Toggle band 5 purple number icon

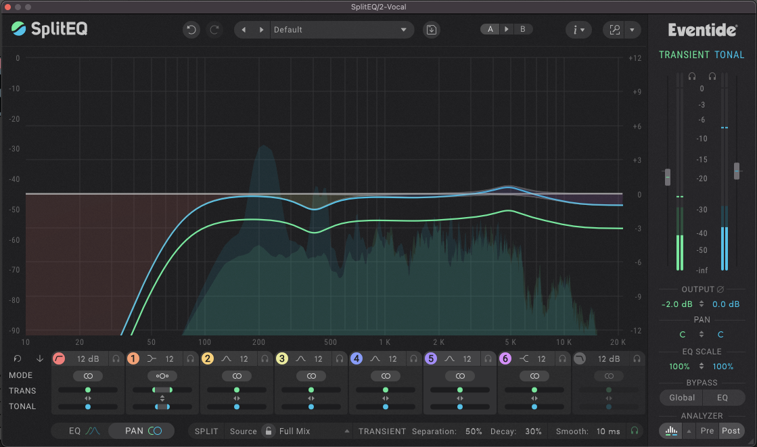pyautogui.click(x=431, y=358)
